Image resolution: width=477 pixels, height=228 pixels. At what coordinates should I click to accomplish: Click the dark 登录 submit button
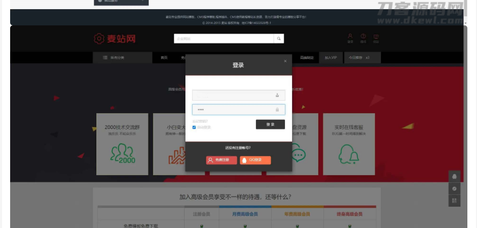pos(270,124)
